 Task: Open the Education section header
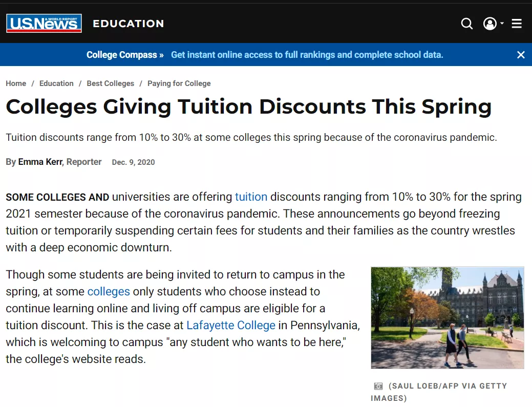128,24
